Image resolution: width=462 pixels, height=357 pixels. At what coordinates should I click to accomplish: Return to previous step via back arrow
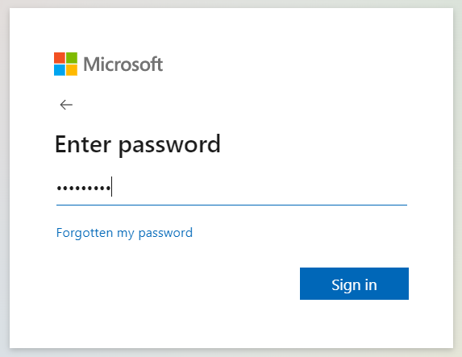tap(66, 105)
